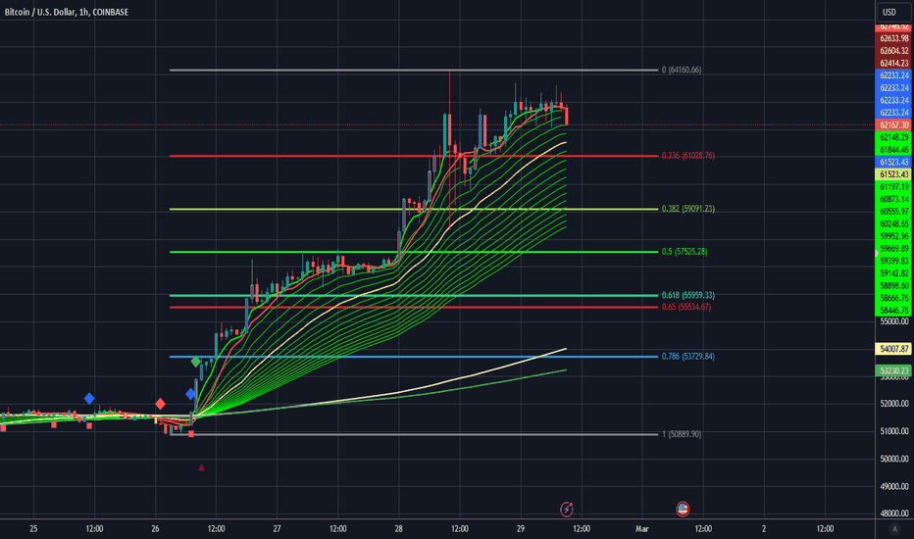Click the date 2 on the time axis
This screenshot has height=539, width=914.
[x=764, y=529]
